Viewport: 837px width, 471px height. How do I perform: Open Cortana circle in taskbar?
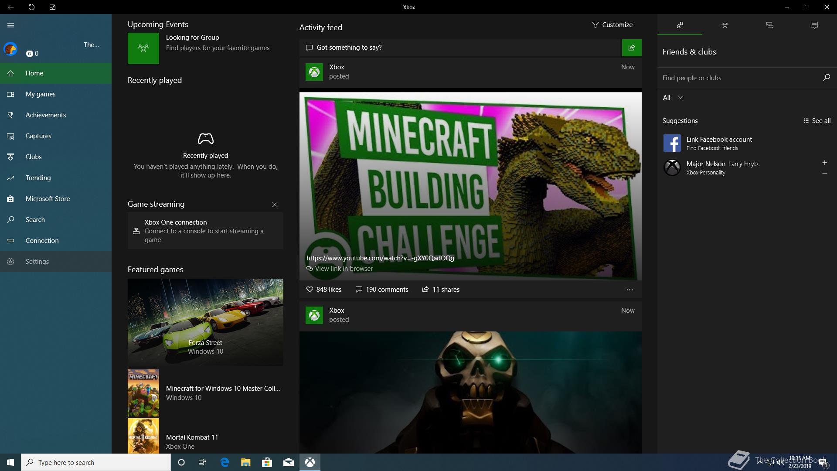[x=181, y=462]
